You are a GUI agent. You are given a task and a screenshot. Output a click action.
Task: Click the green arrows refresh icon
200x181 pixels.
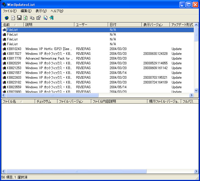[x=26, y=18]
